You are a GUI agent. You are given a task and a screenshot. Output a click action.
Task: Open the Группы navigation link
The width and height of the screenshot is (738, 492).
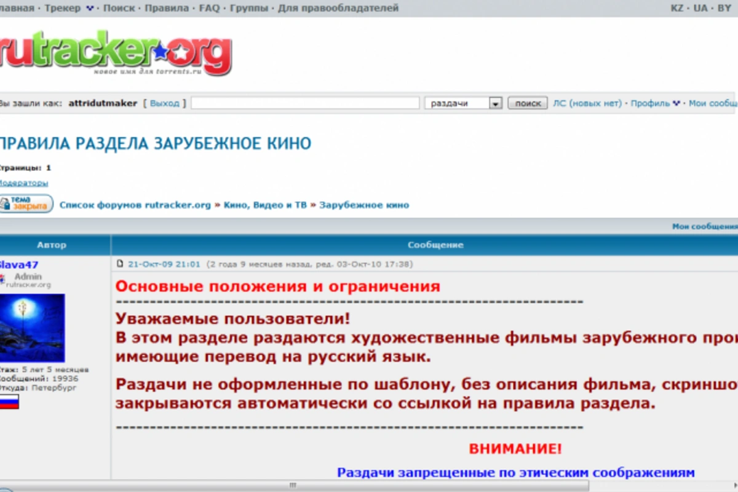tap(249, 8)
